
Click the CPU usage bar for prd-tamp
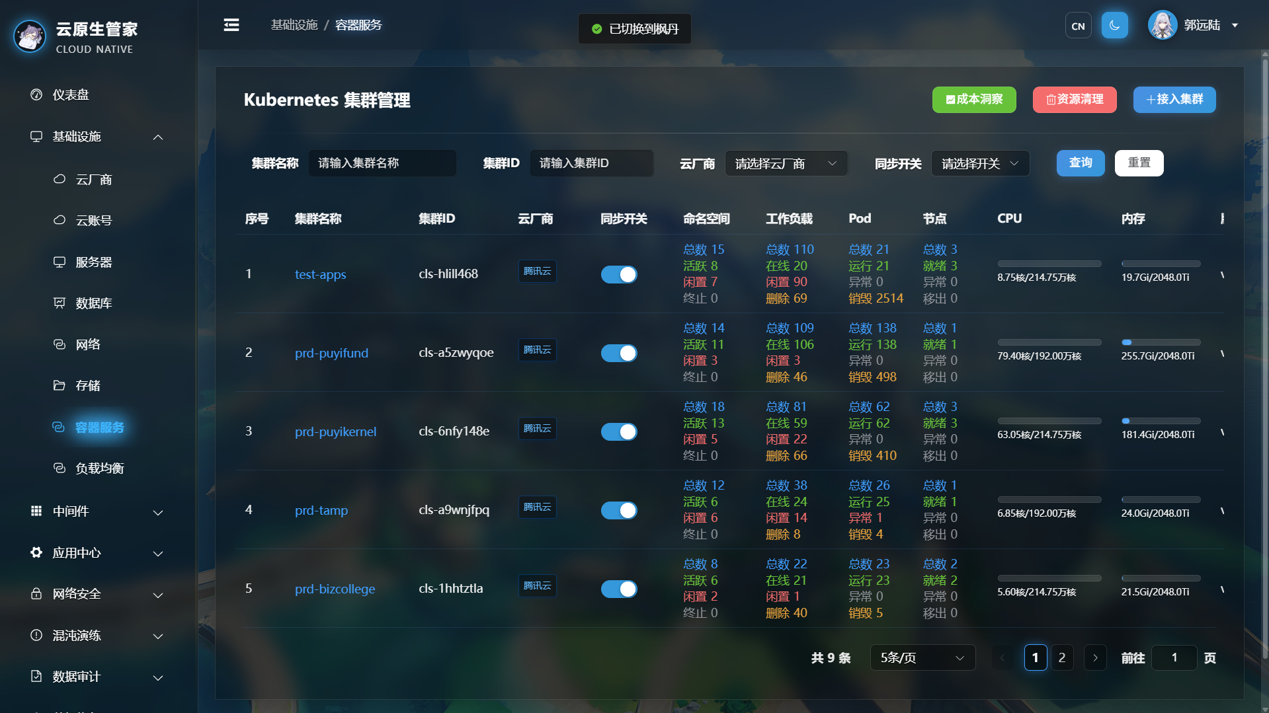tap(1049, 500)
